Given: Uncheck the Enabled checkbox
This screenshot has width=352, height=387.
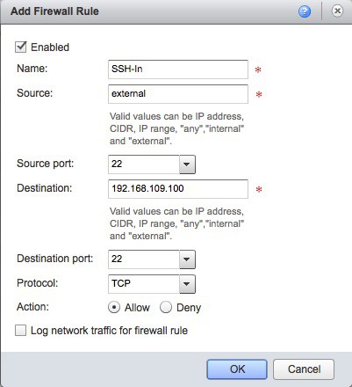Looking at the screenshot, I should pyautogui.click(x=21, y=47).
